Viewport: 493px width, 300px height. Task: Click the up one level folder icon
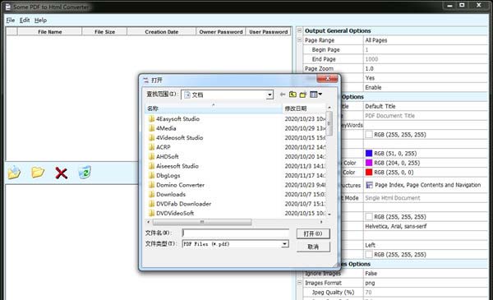point(293,95)
